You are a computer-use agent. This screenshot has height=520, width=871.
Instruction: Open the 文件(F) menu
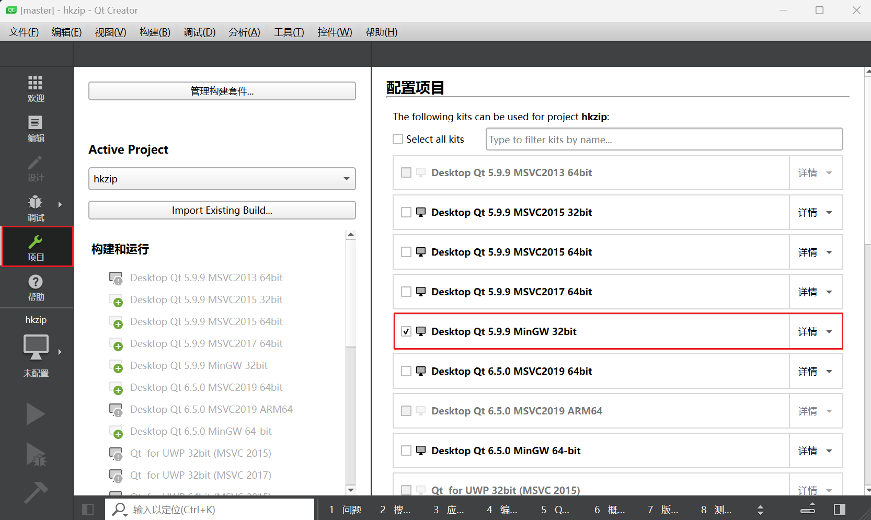pos(24,32)
